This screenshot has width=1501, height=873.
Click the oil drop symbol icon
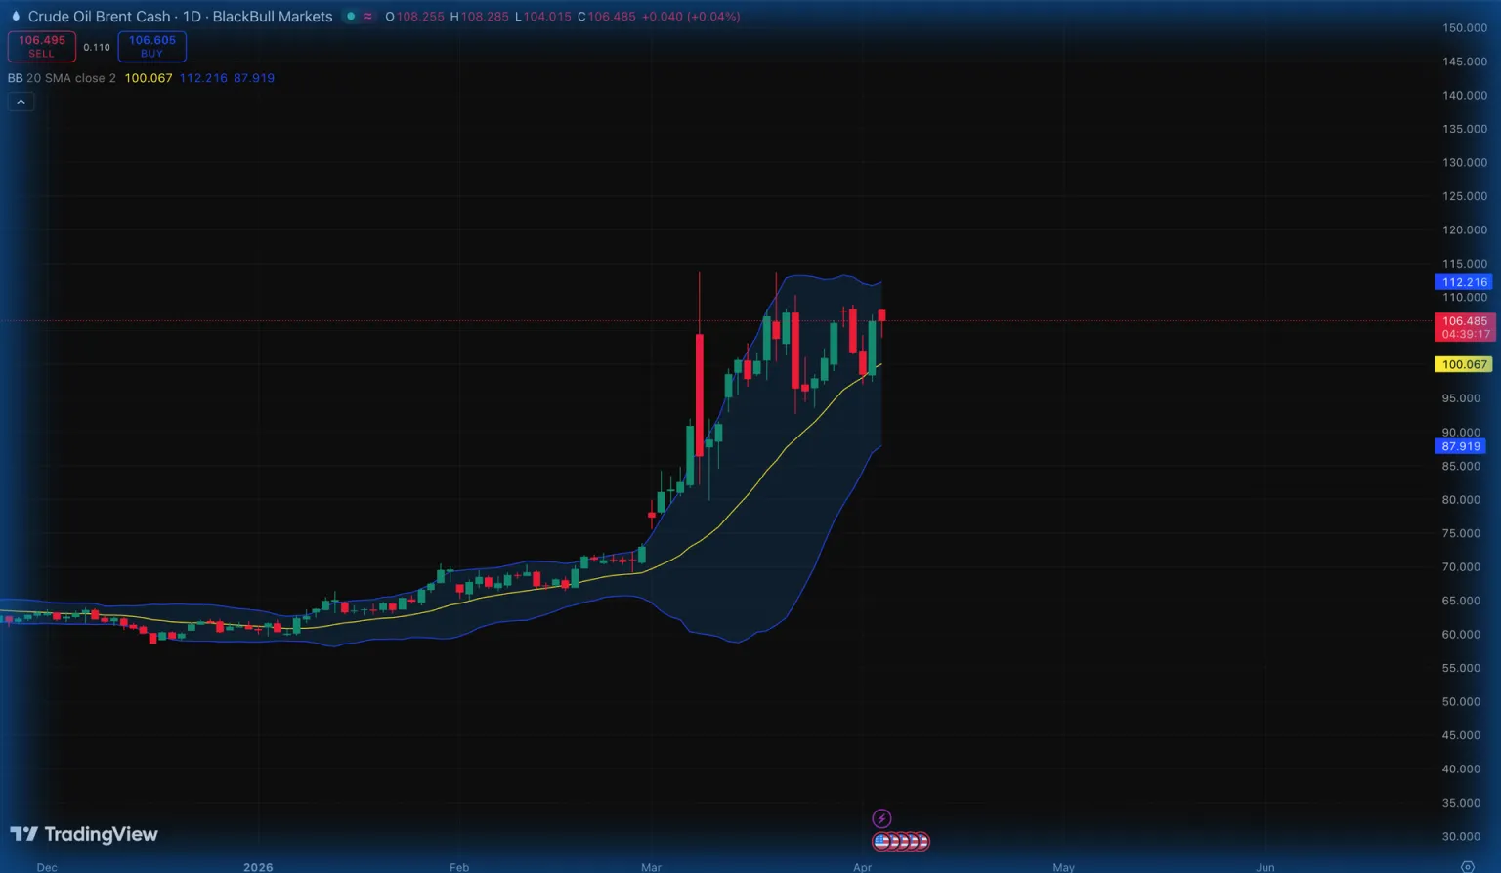click(16, 17)
